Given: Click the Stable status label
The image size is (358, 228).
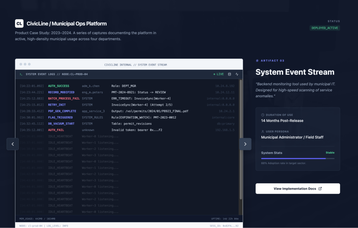Looking at the screenshot, I should click(x=330, y=153).
